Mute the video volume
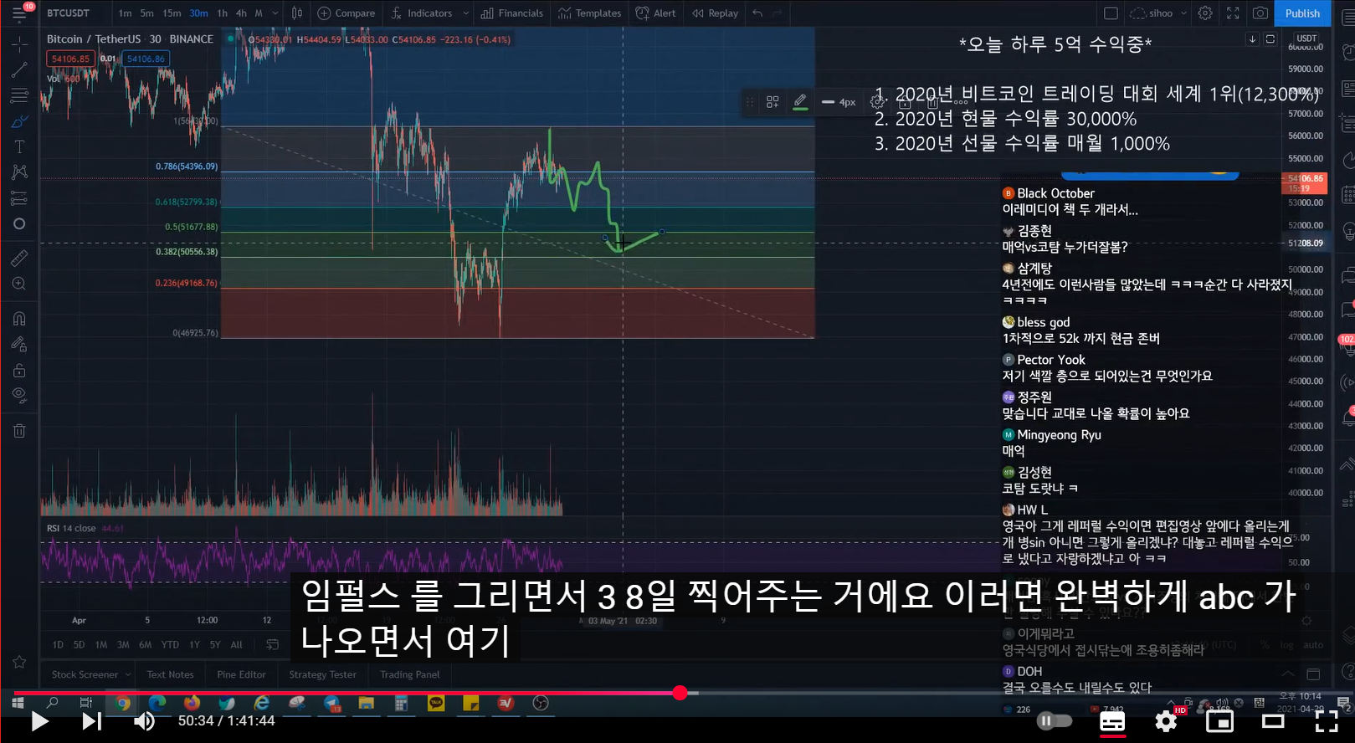Viewport: 1355px width, 743px height. [x=145, y=721]
